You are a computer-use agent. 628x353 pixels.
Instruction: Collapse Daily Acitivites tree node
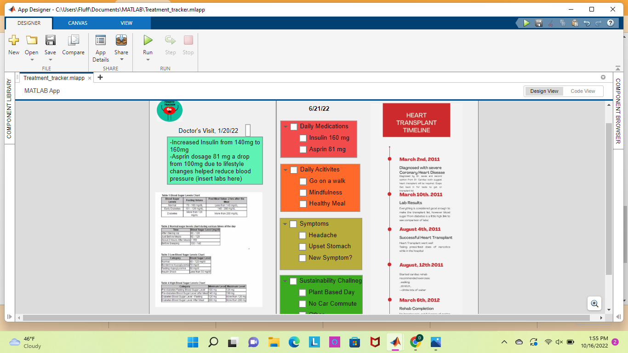point(285,170)
